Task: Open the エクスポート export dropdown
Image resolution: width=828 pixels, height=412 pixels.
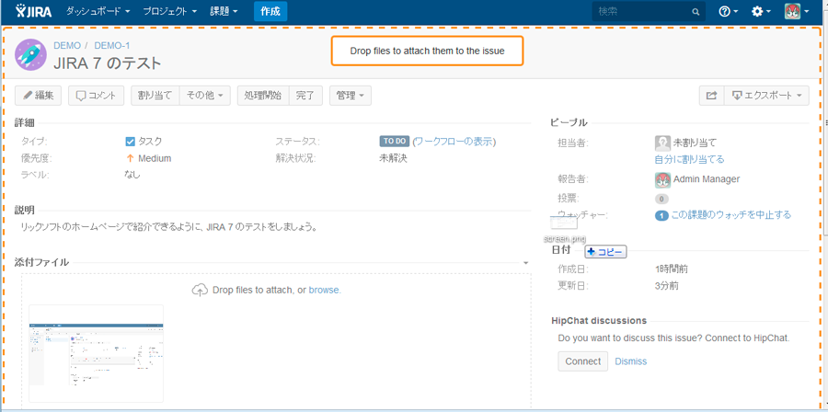Action: tap(766, 96)
